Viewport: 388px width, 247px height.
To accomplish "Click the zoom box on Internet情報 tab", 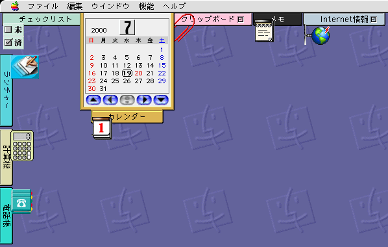I will (x=374, y=19).
